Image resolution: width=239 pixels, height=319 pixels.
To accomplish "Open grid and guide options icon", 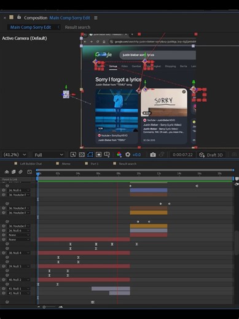I will [x=107, y=155].
